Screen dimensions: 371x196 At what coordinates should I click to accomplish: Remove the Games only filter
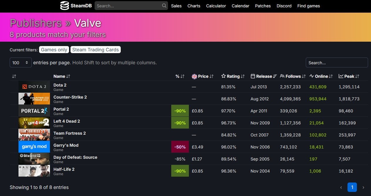[54, 50]
